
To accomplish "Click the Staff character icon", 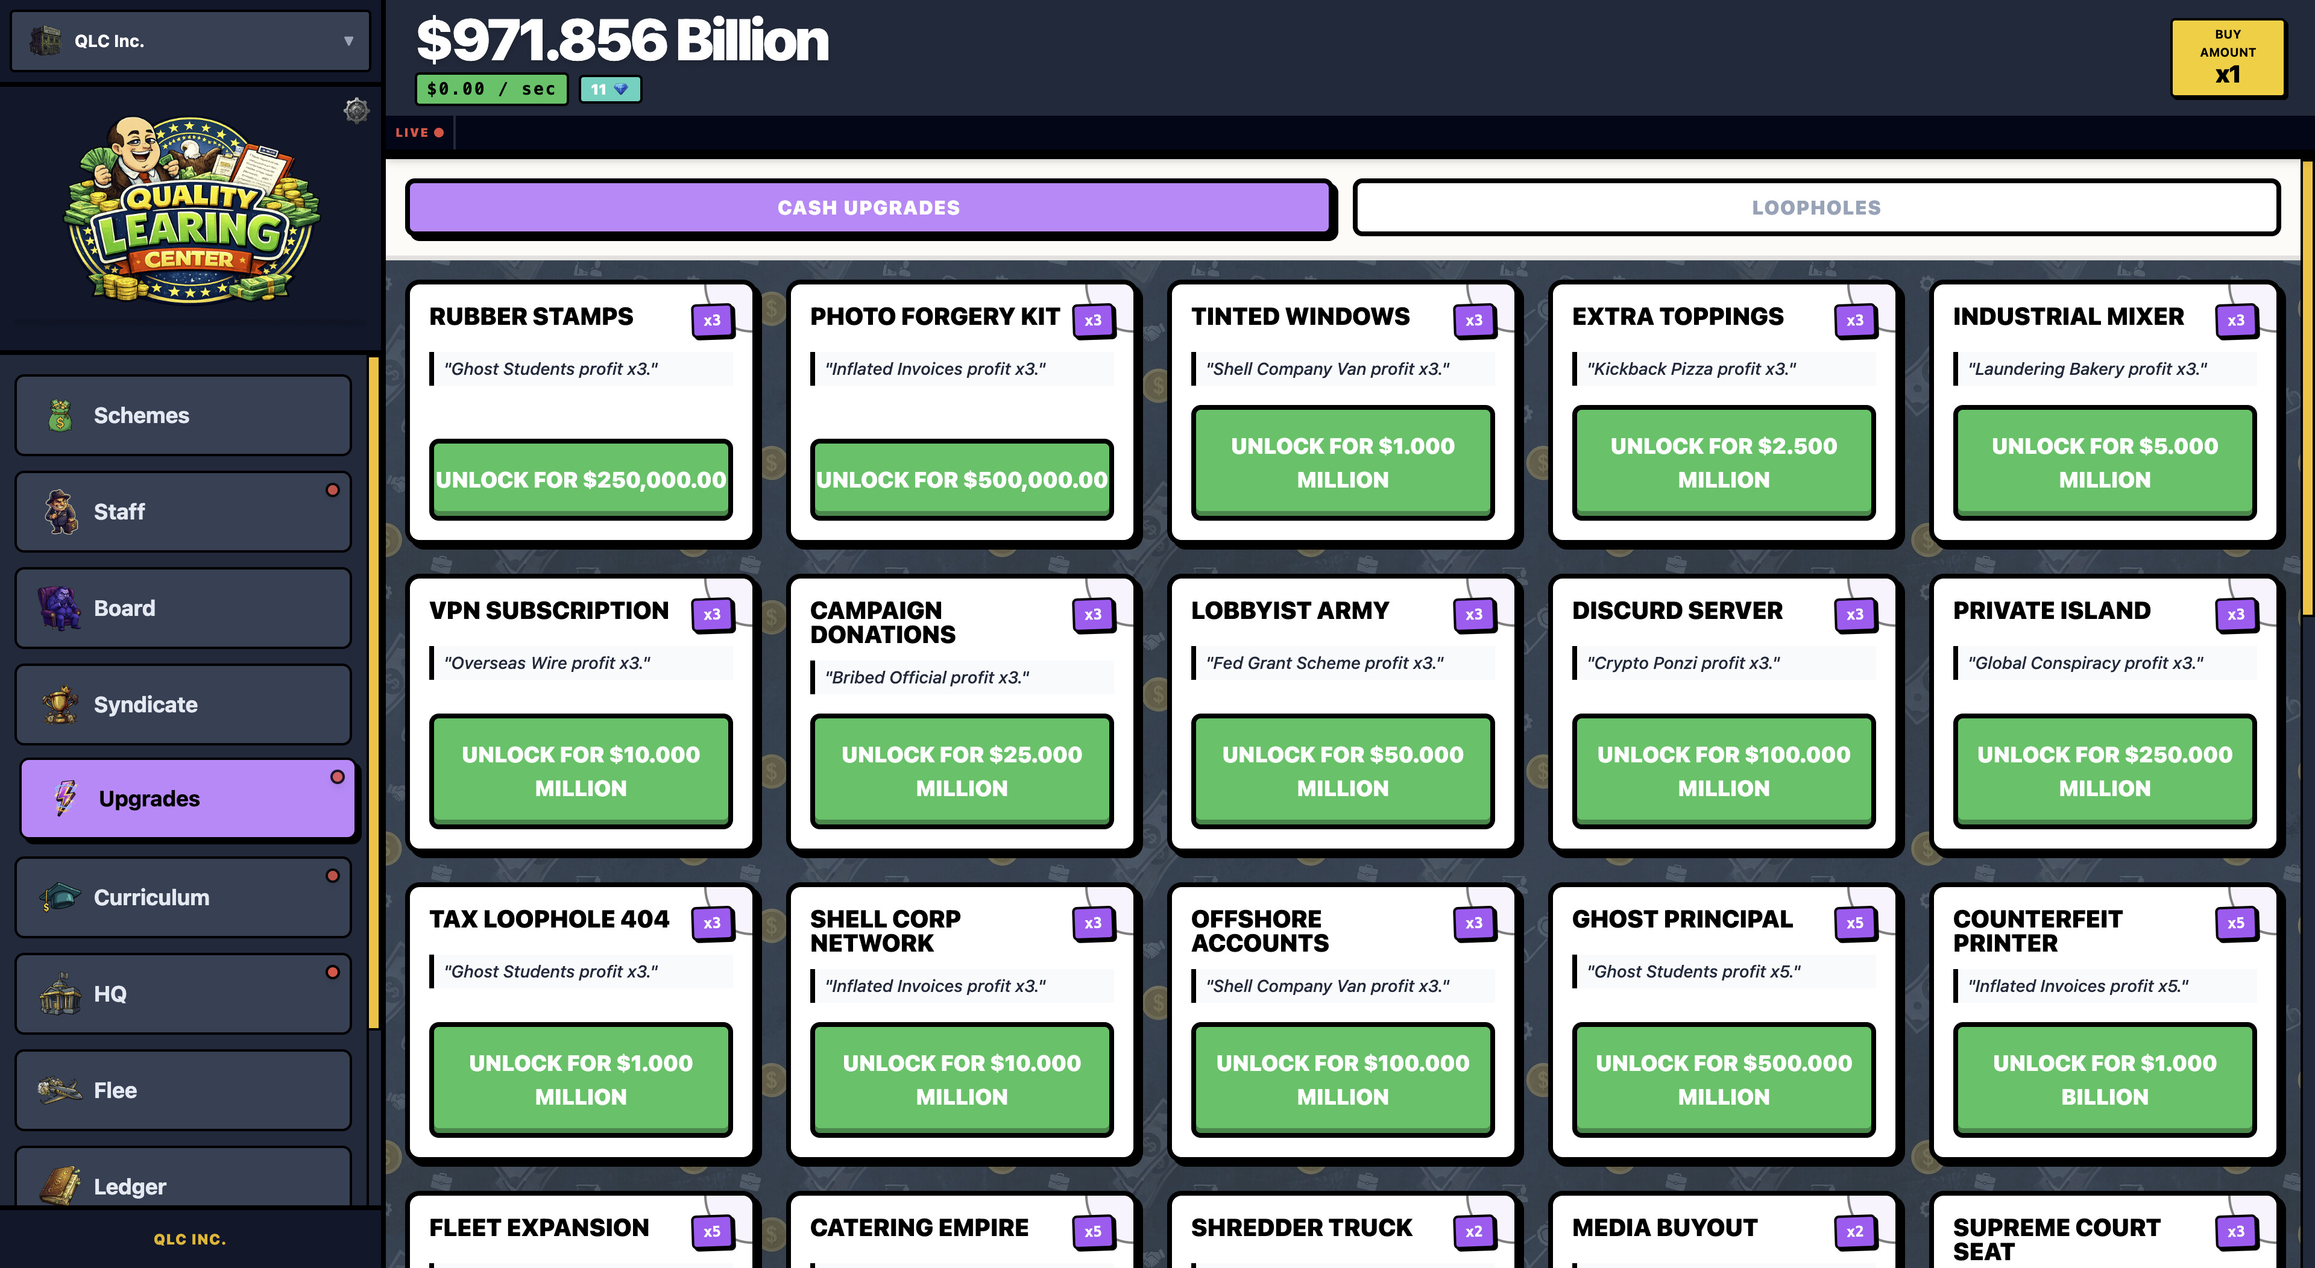I will click(60, 511).
